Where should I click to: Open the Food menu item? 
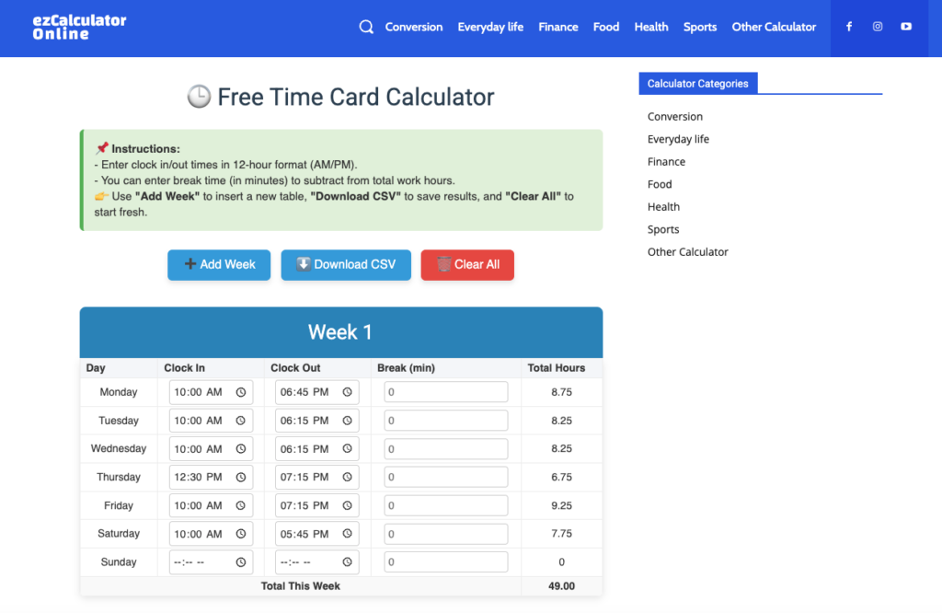tap(605, 27)
